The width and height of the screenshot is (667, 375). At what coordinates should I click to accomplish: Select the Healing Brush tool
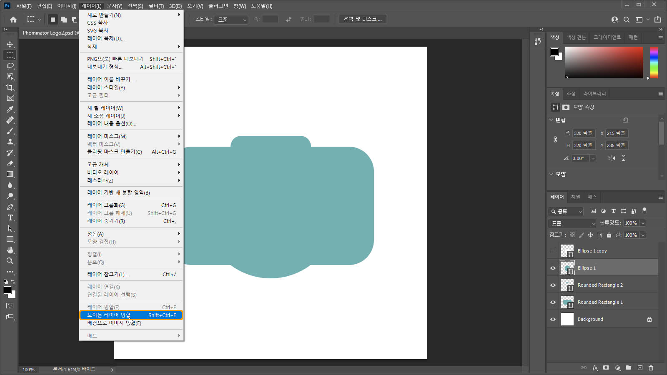tap(10, 120)
